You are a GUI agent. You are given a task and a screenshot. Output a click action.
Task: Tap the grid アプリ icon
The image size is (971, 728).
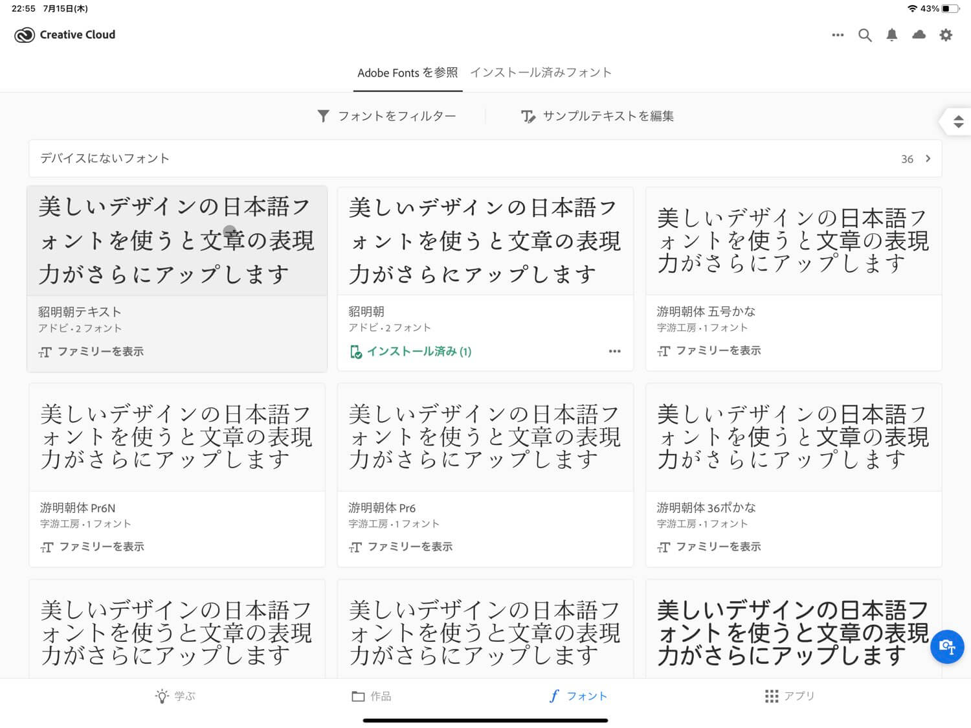pyautogui.click(x=771, y=696)
